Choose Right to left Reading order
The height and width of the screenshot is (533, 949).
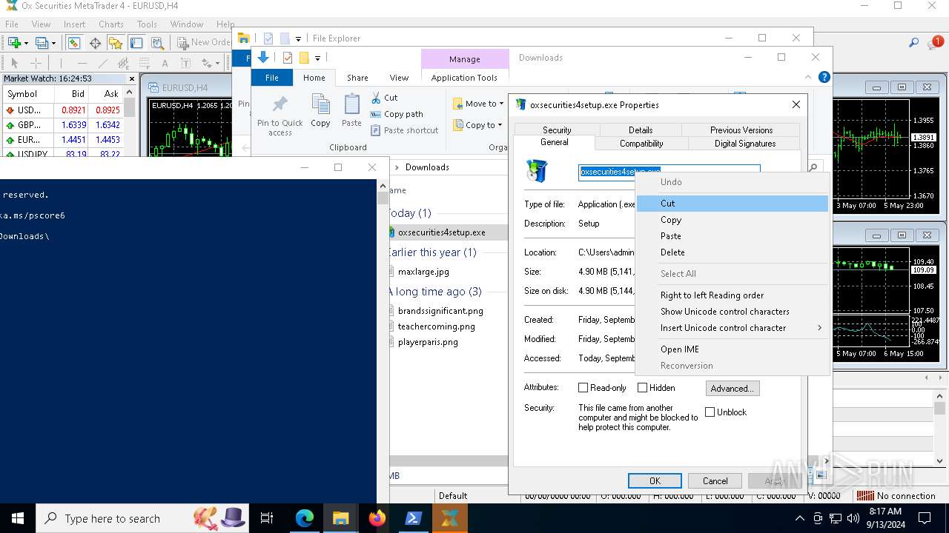click(x=733, y=295)
